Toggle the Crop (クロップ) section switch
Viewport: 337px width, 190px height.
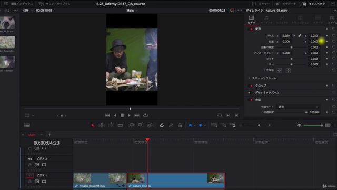pos(251,85)
